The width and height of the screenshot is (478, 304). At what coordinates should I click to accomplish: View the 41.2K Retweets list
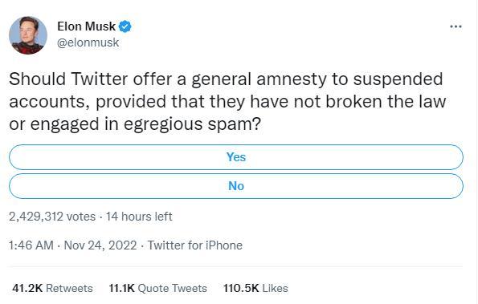[52, 288]
